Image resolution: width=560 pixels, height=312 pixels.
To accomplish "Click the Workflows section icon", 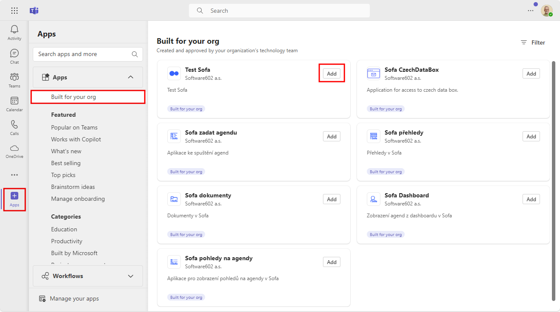I will point(45,276).
